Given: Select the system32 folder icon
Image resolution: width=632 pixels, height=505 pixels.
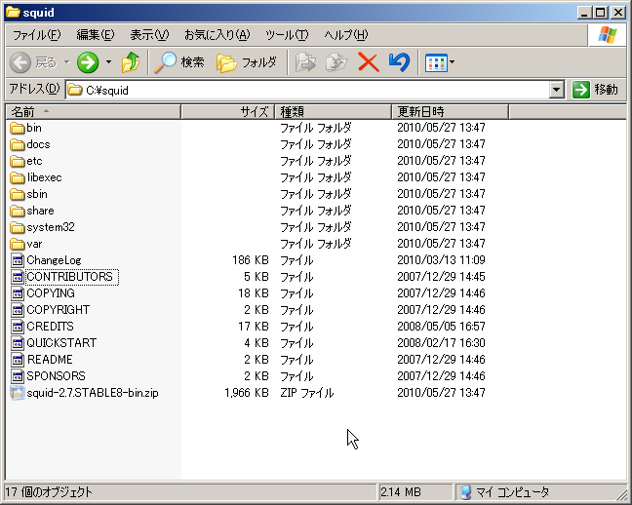Looking at the screenshot, I should pos(18,227).
